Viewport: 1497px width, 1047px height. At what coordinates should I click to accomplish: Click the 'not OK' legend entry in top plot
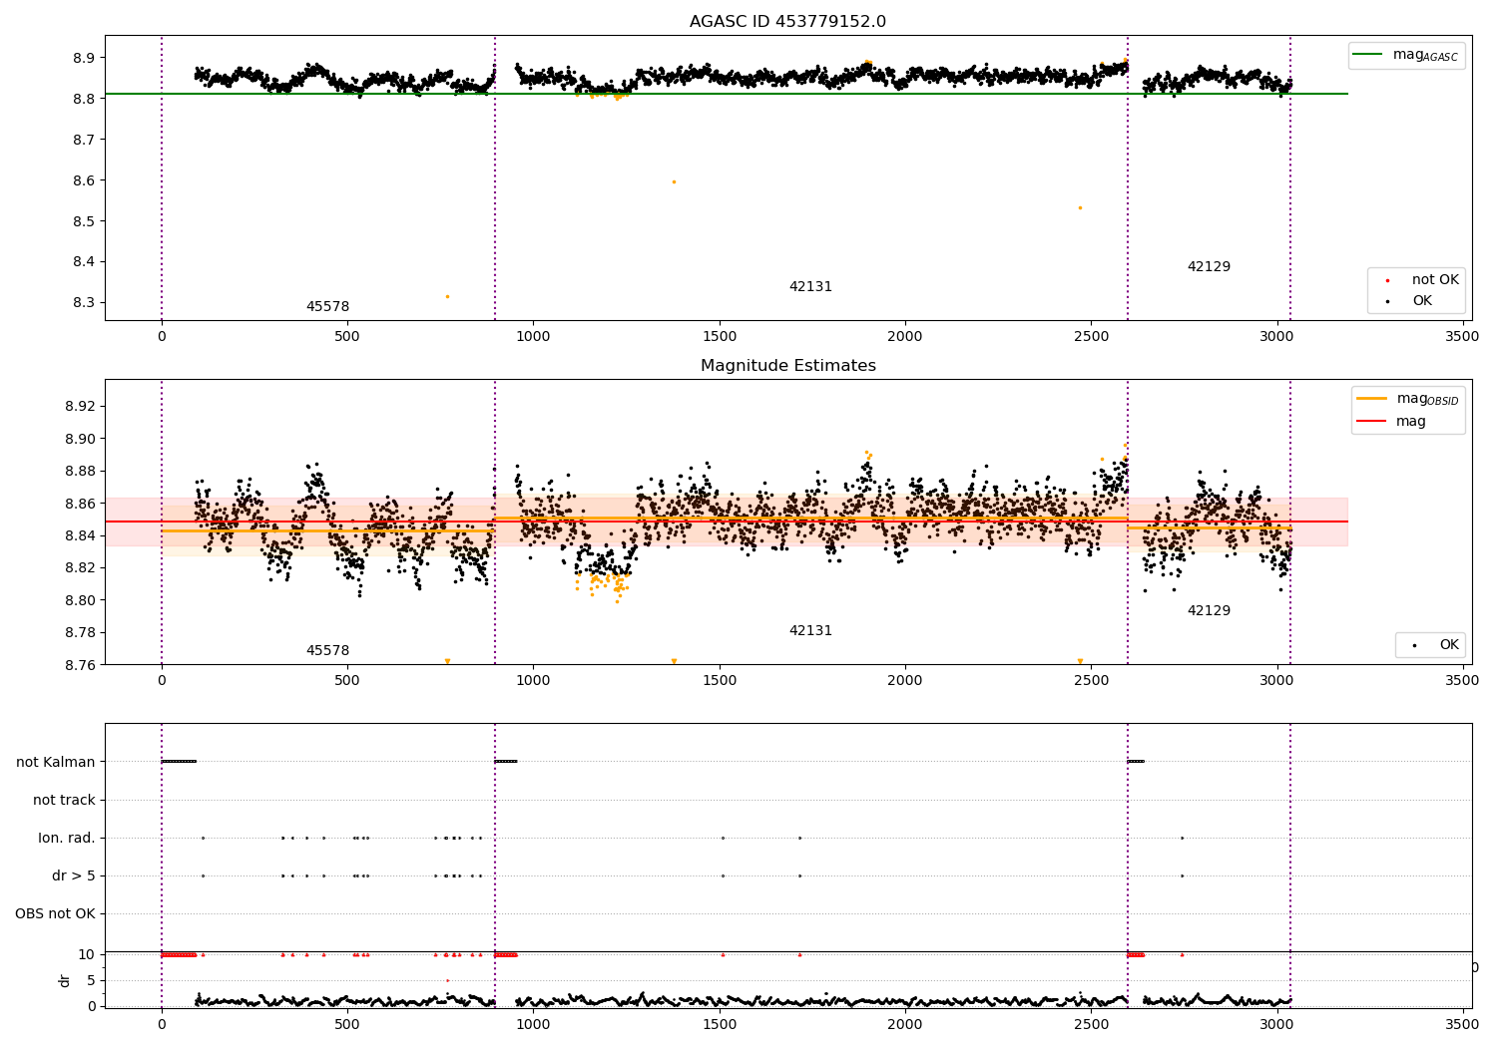coord(1435,280)
